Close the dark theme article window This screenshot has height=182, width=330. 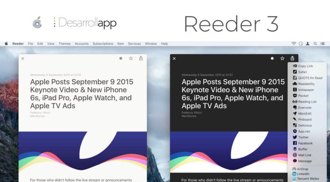[x=174, y=59]
